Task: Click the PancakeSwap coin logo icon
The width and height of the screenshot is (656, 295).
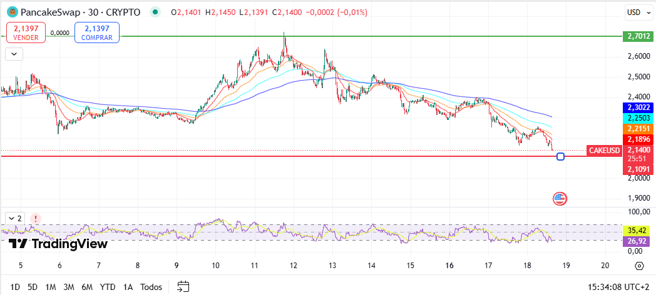Action: tap(13, 12)
